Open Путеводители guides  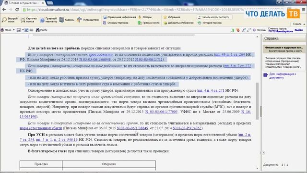(88, 20)
